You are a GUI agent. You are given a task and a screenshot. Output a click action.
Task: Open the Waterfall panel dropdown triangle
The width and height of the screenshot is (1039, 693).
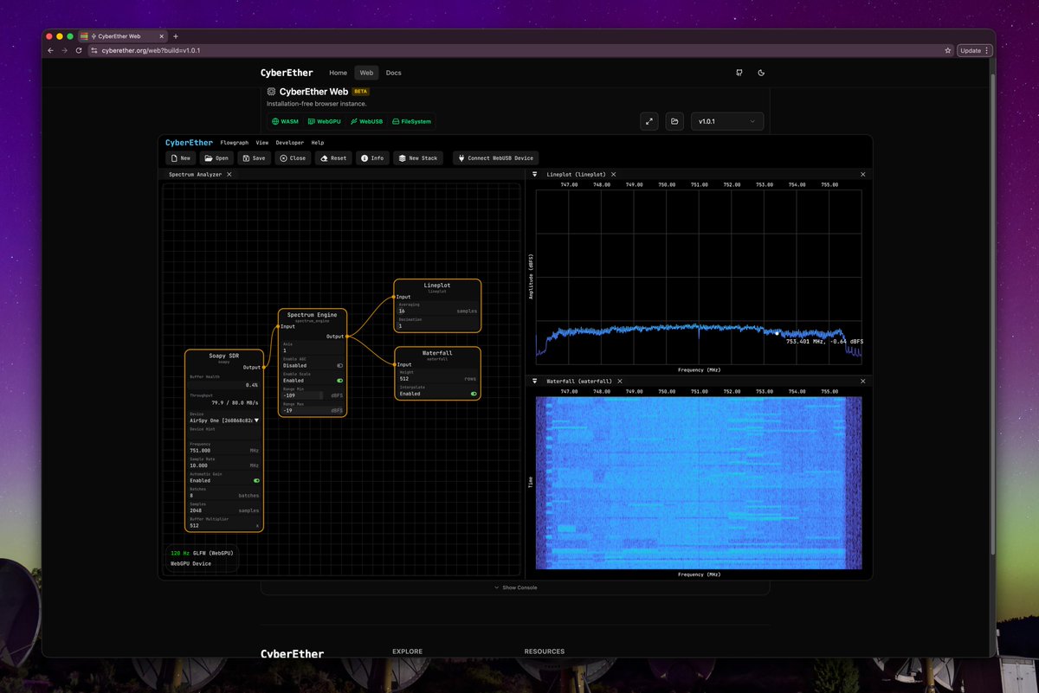coord(534,382)
